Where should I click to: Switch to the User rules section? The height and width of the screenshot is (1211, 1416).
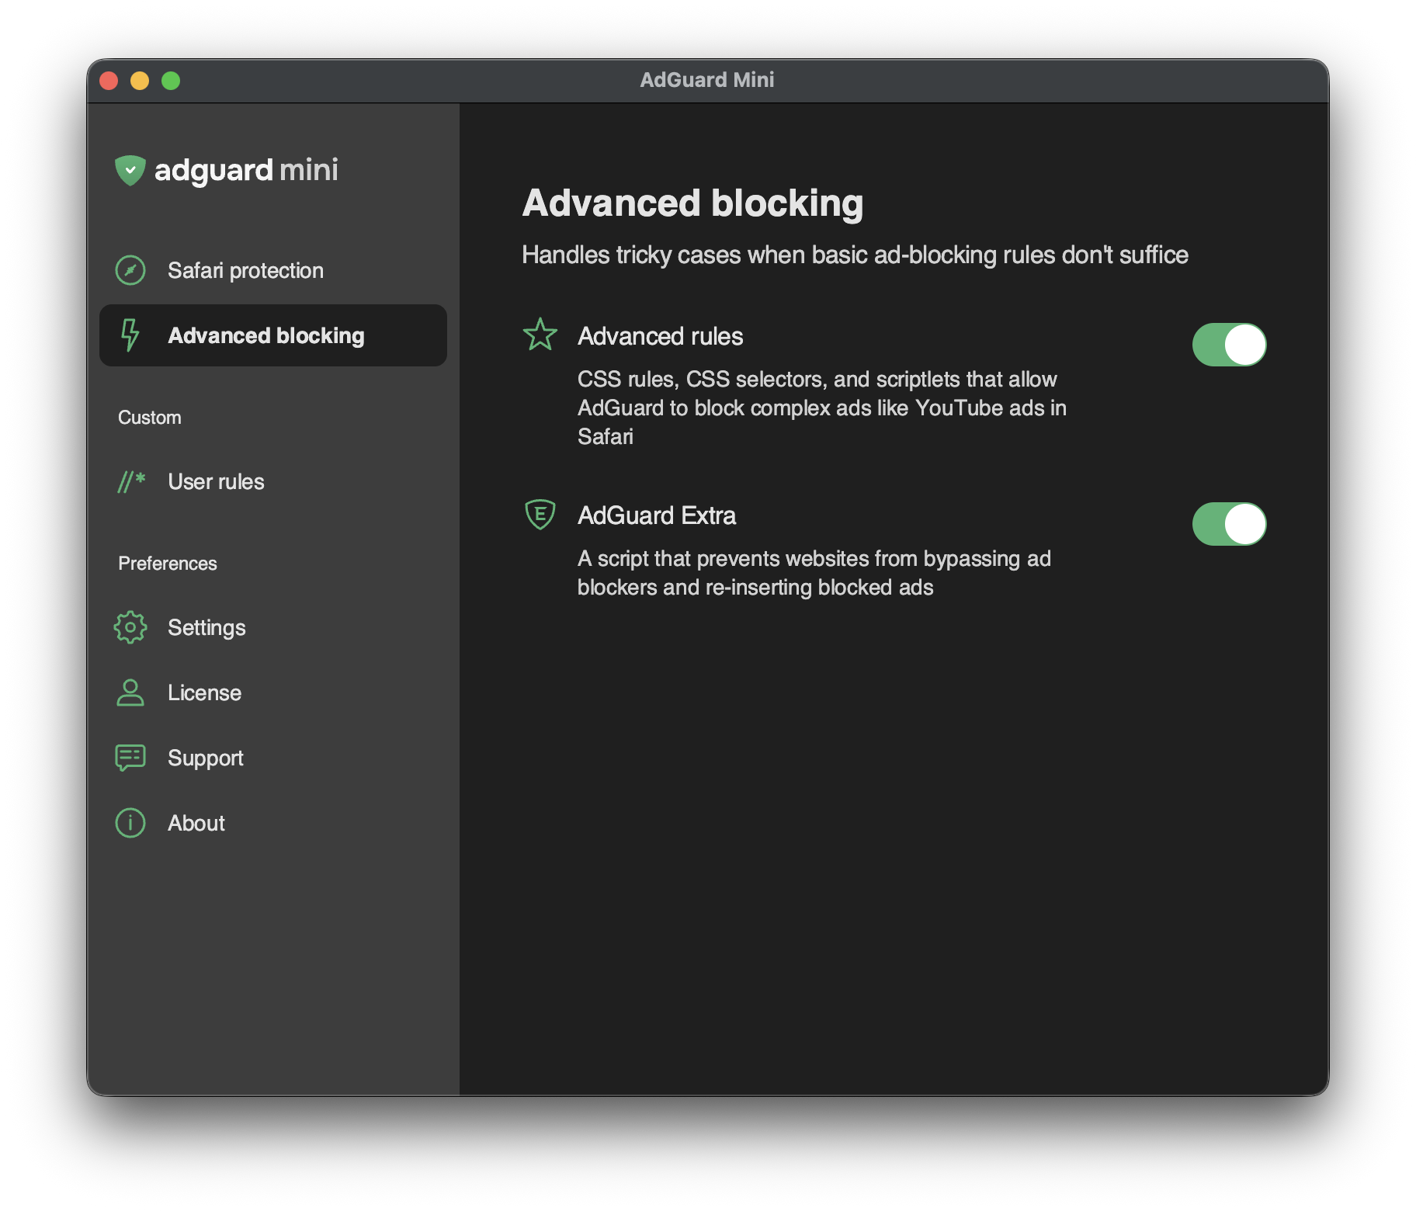216,481
